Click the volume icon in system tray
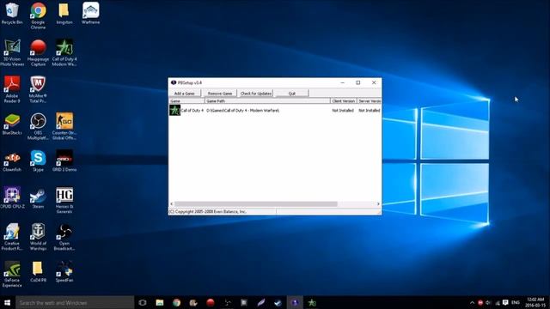The image size is (550, 309). click(489, 303)
